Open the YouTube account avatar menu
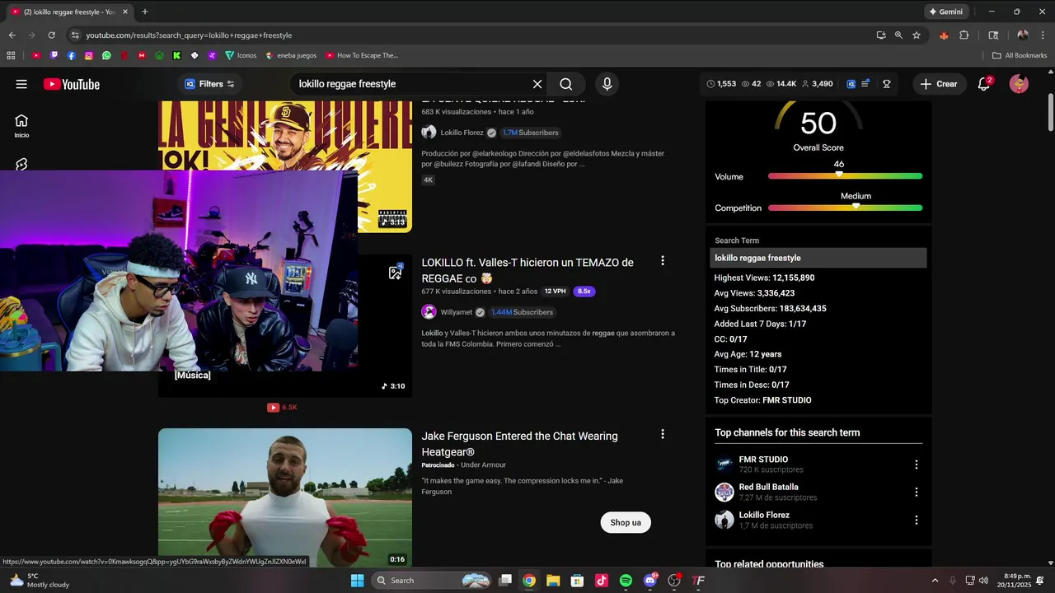The width and height of the screenshot is (1055, 593). pyautogui.click(x=1020, y=84)
